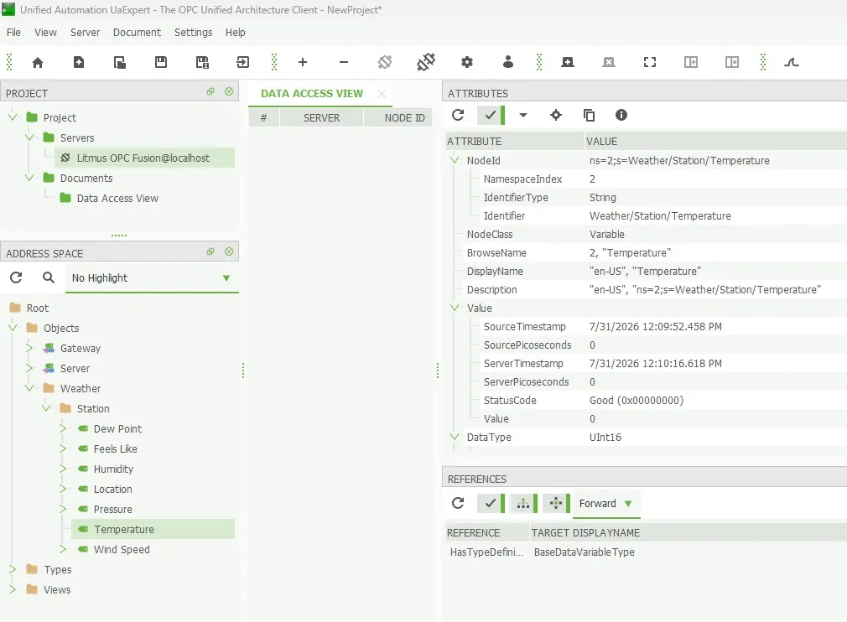The height and width of the screenshot is (622, 847).
Task: Expand the Dew Point variable node
Action: (x=63, y=428)
